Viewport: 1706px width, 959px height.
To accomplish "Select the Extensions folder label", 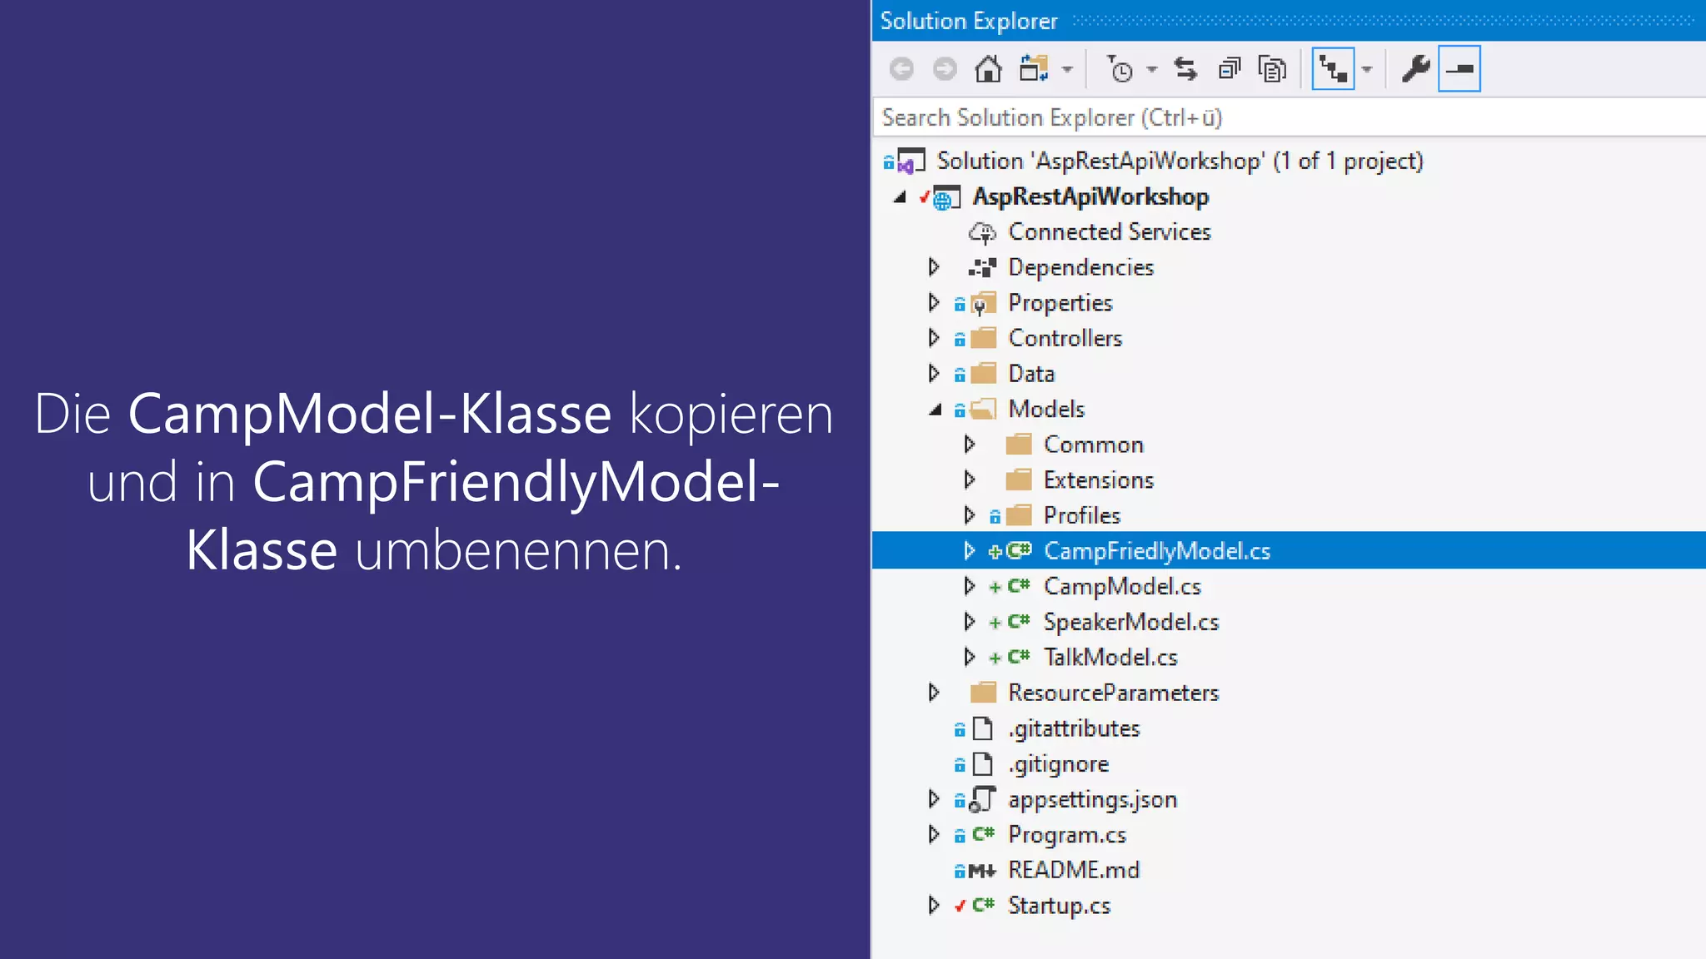I will tap(1099, 480).
